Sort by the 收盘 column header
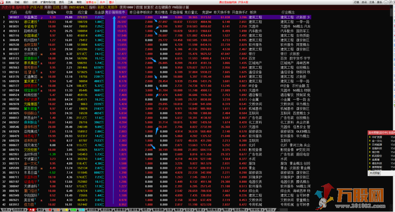Image resolution: width=395 pixels, height=212 pixels. tap(69, 12)
